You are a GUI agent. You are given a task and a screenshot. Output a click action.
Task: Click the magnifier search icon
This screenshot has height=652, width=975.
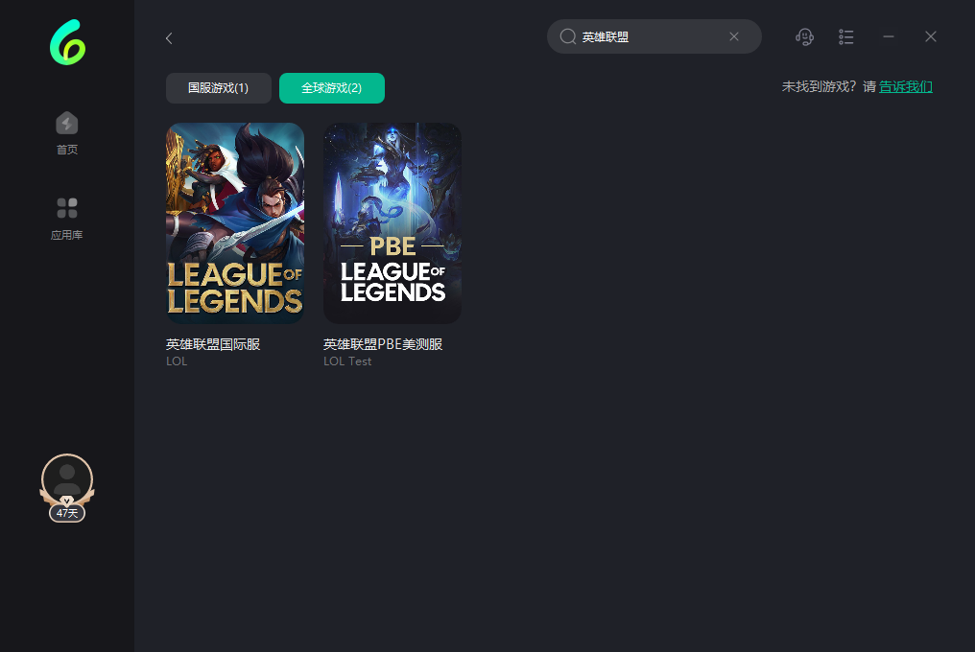(x=568, y=36)
